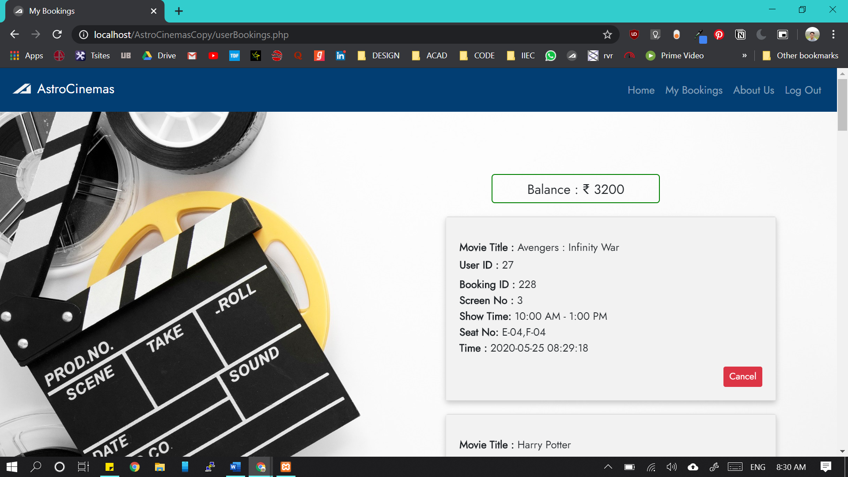Click Seat No: E-04,F-04 text
The width and height of the screenshot is (848, 477).
click(x=503, y=332)
